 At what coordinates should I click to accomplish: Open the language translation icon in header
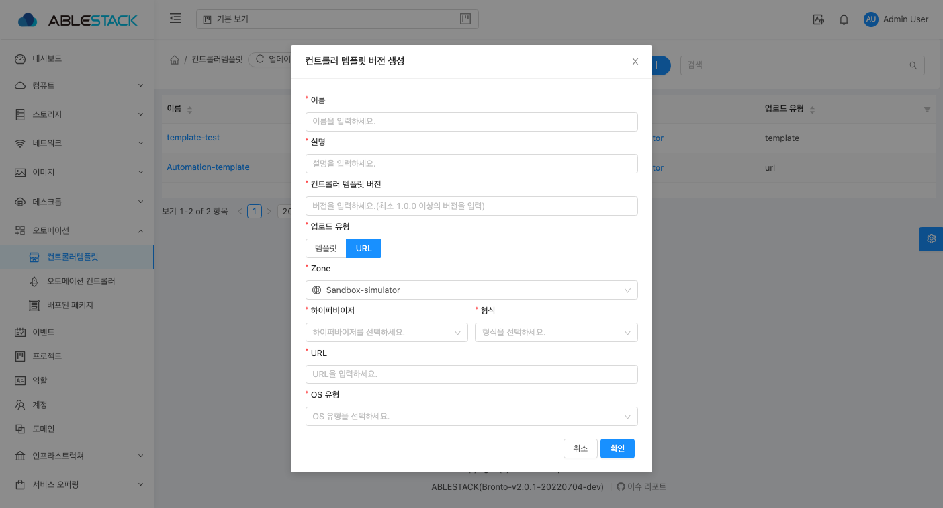pyautogui.click(x=818, y=19)
